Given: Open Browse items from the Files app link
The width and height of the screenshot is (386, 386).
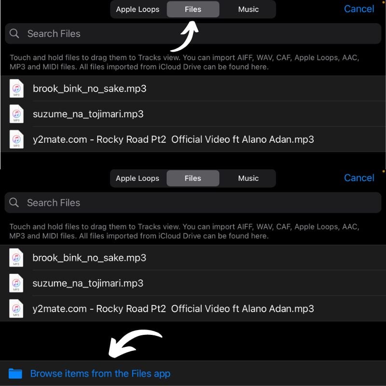Looking at the screenshot, I should (x=100, y=373).
